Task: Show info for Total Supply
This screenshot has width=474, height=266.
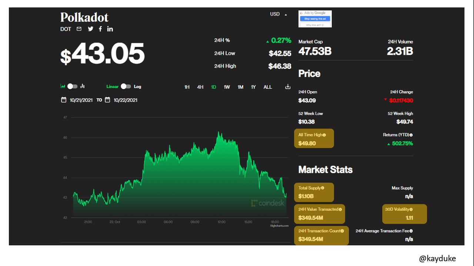Action: 323,188
